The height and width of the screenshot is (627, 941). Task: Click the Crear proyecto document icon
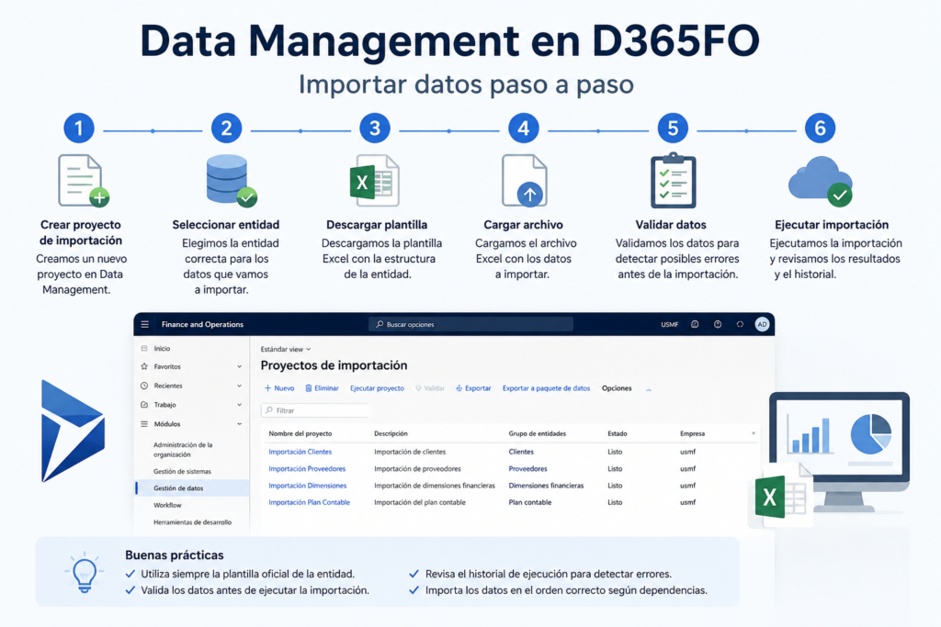coord(84,181)
